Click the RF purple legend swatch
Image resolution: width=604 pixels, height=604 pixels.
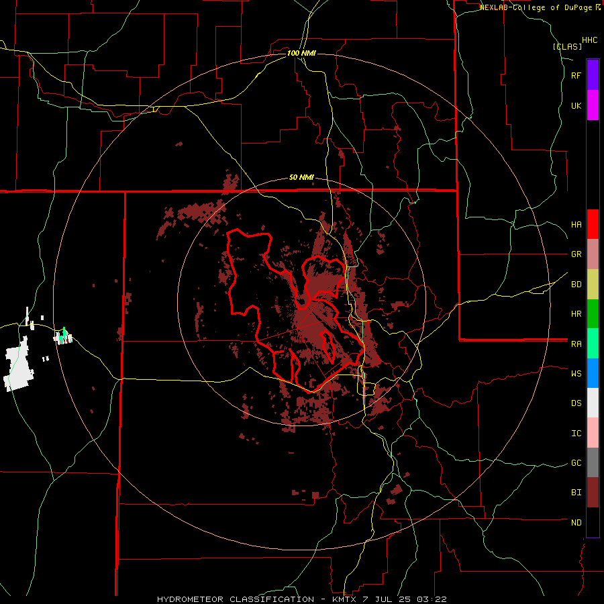[593, 75]
